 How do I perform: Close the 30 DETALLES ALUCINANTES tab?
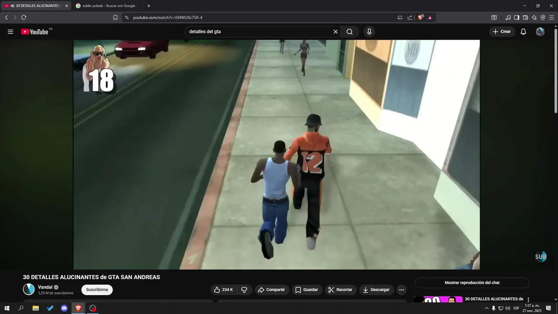[x=66, y=6]
